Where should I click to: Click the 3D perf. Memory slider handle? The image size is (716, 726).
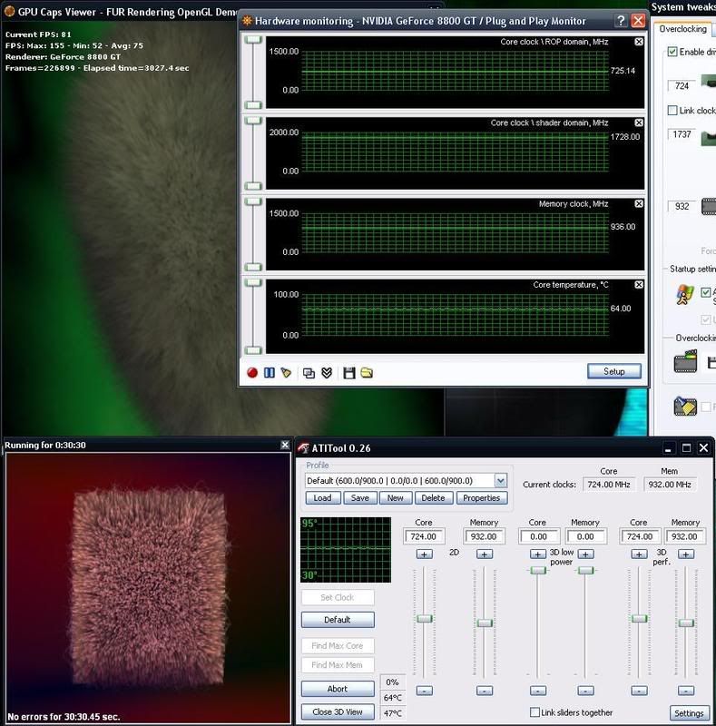tap(686, 623)
